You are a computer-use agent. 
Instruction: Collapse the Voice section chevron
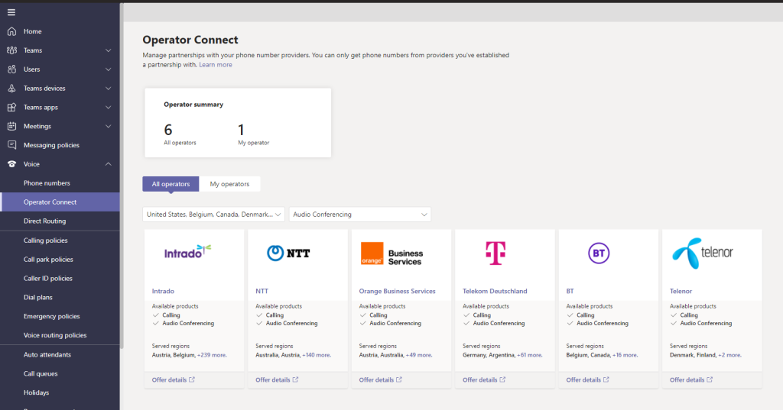tap(108, 164)
